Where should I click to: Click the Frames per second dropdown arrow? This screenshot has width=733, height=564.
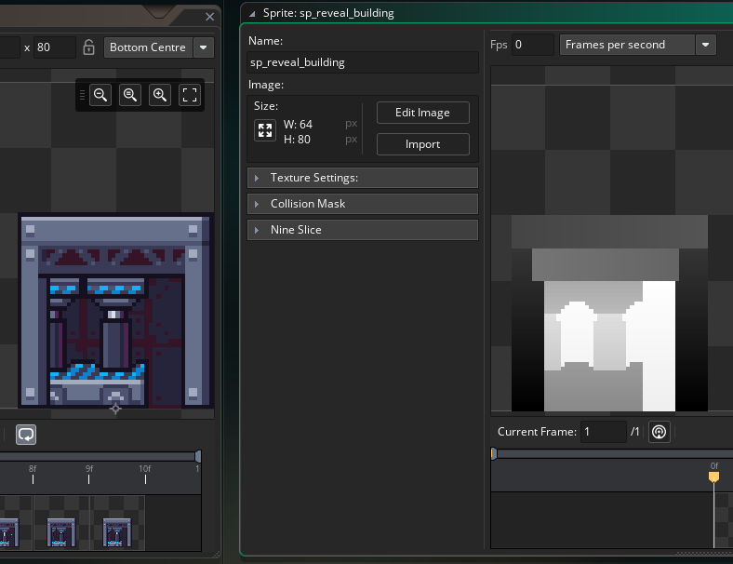coord(706,45)
